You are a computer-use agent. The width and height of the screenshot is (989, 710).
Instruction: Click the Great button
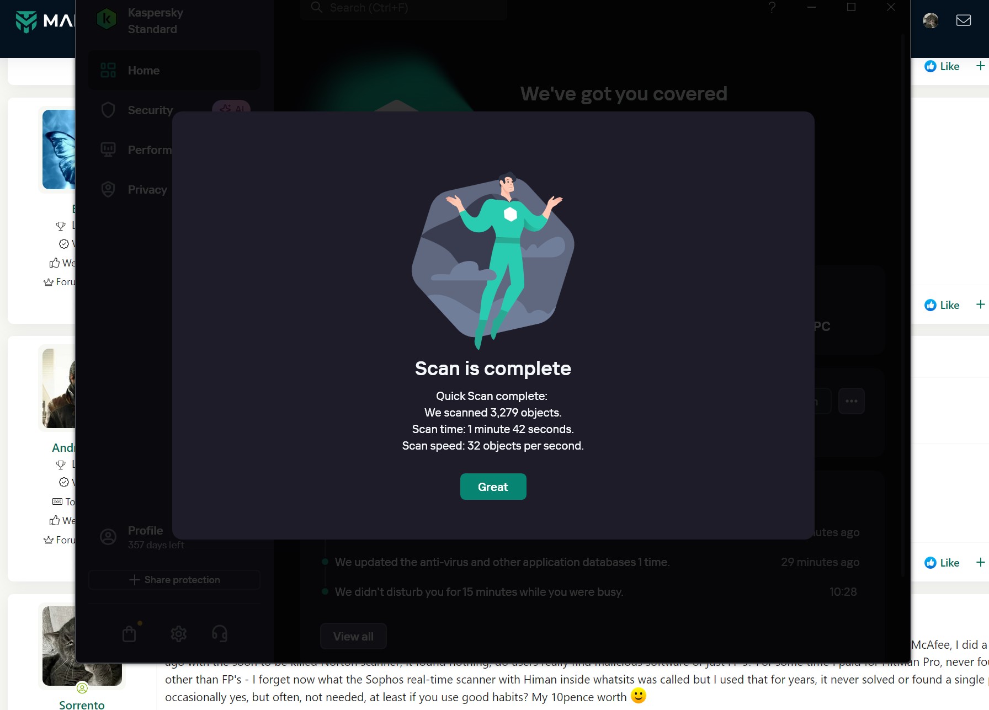coord(493,487)
